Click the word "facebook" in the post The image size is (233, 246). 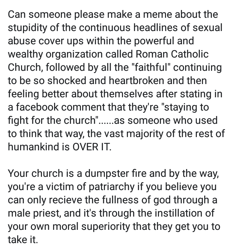pos(37,107)
